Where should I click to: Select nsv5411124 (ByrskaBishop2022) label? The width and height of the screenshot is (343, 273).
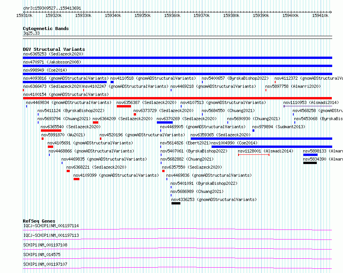(71, 111)
